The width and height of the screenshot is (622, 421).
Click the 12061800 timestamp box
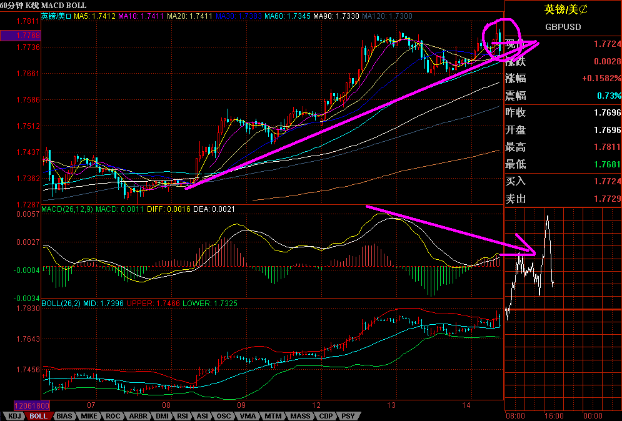pyautogui.click(x=32, y=405)
